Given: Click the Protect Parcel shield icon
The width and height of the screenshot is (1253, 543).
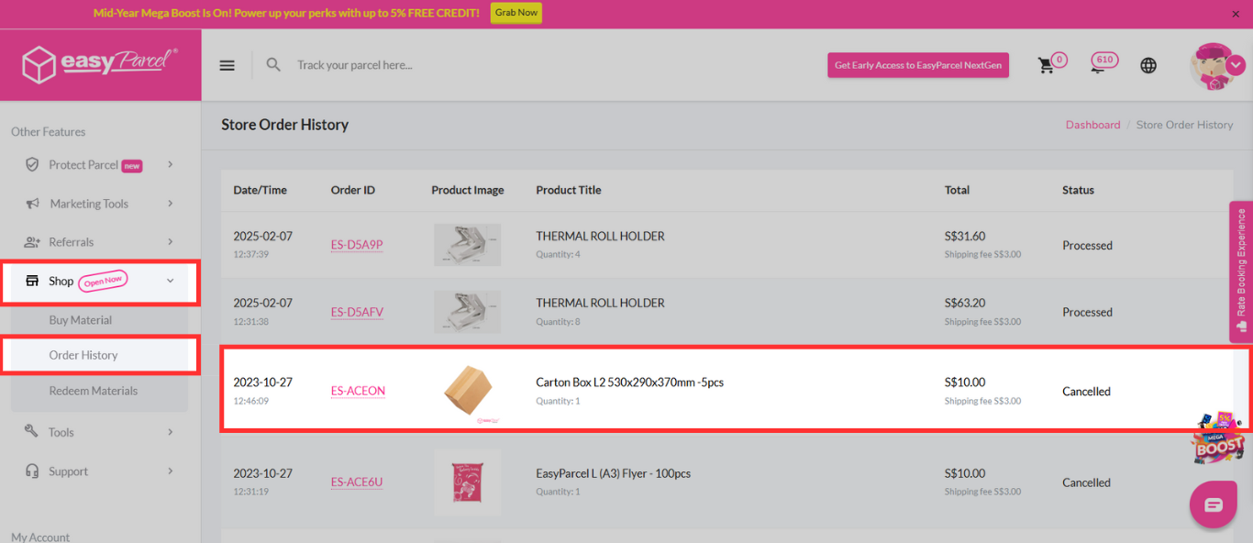Looking at the screenshot, I should click(32, 165).
